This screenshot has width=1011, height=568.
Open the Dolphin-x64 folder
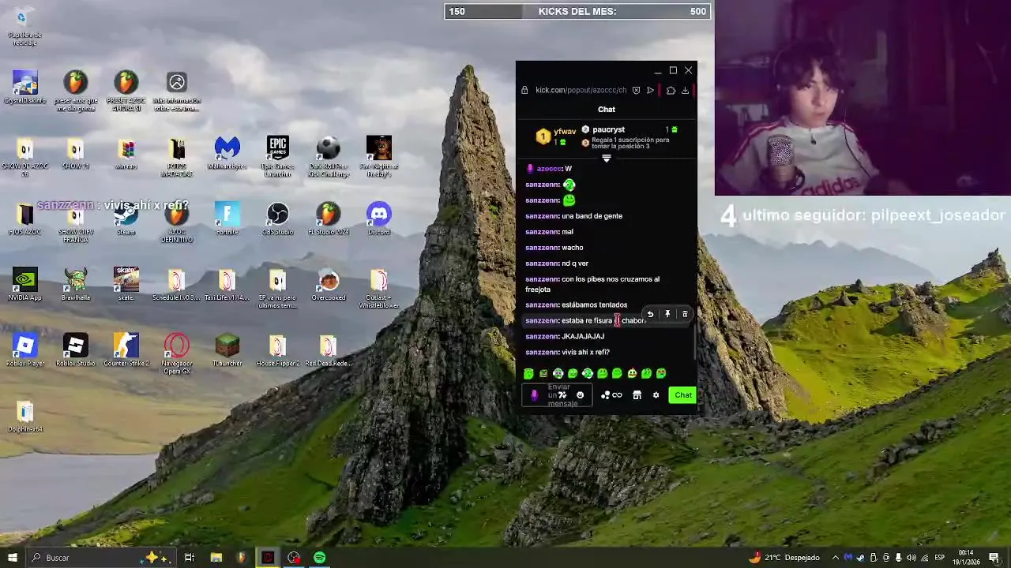point(24,415)
